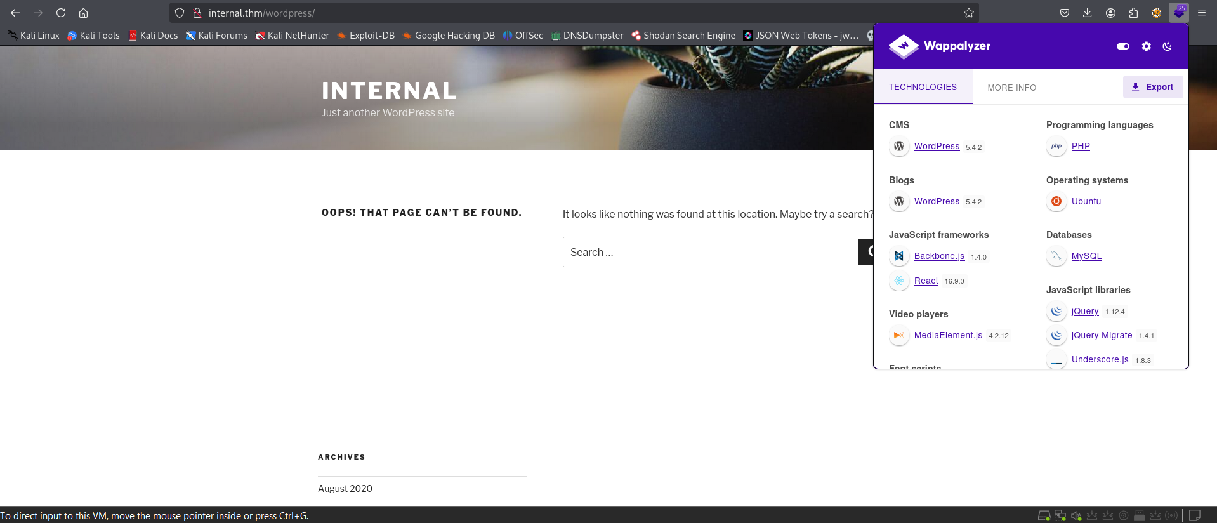The height and width of the screenshot is (523, 1217).
Task: Toggle the Wappalyzer enable switch
Action: pos(1122,46)
